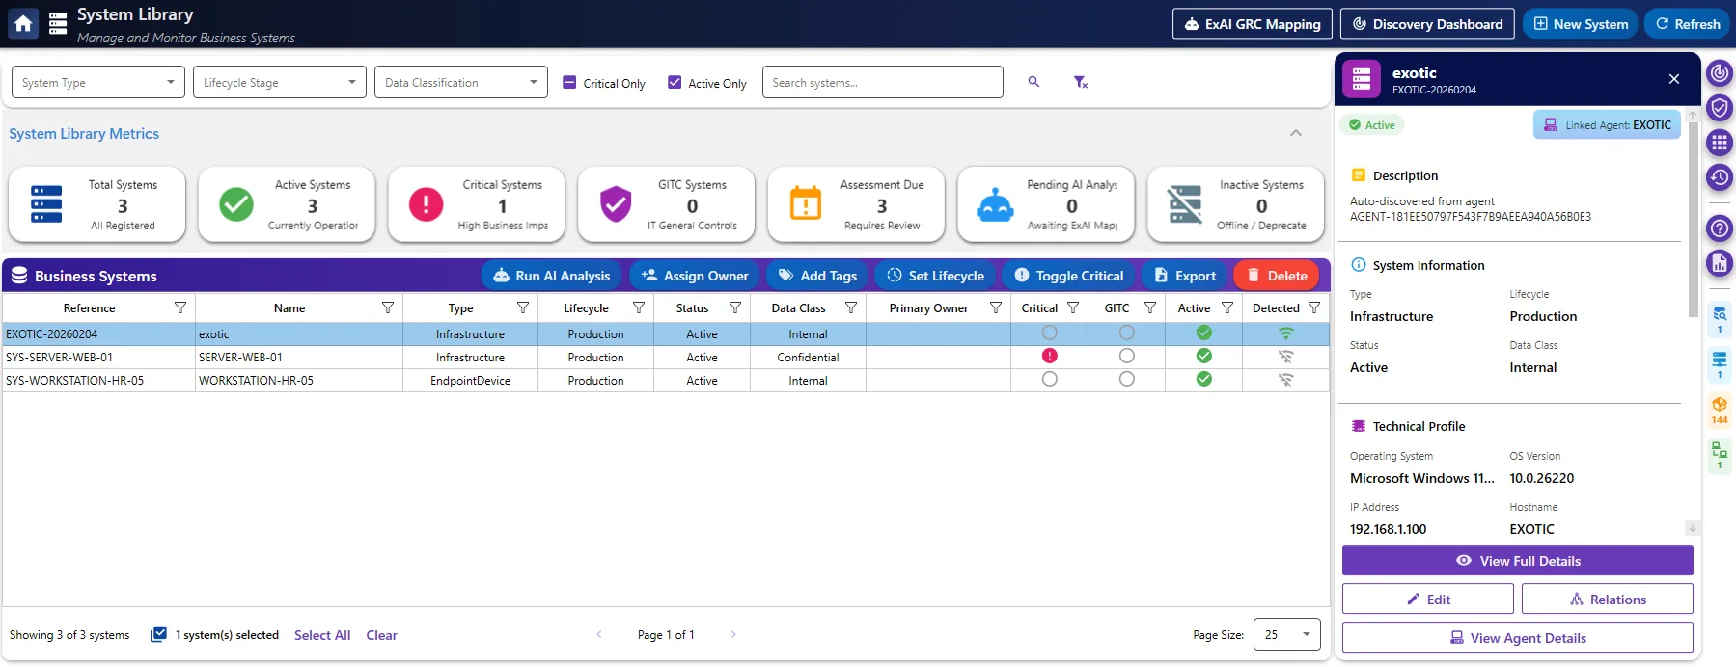Clear filters with the funnel-x icon

(1081, 82)
